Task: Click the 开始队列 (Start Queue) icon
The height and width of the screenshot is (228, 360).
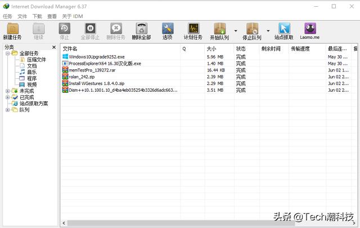Action: coord(219,30)
